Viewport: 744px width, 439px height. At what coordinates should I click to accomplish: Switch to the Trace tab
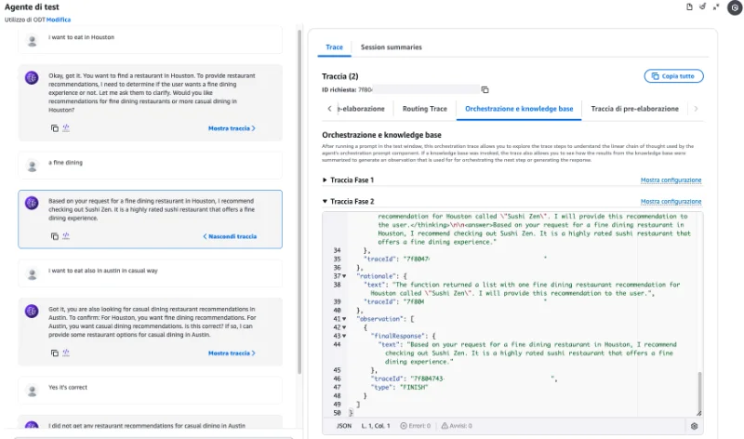coord(334,47)
